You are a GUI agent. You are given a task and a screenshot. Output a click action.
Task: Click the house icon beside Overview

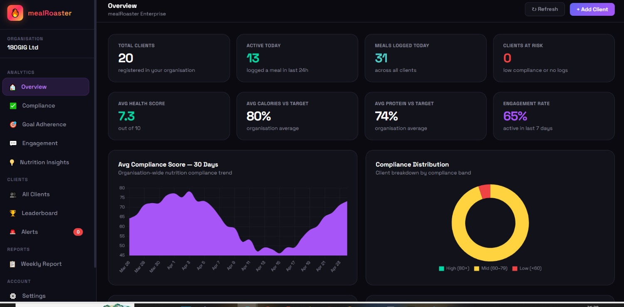tap(13, 87)
